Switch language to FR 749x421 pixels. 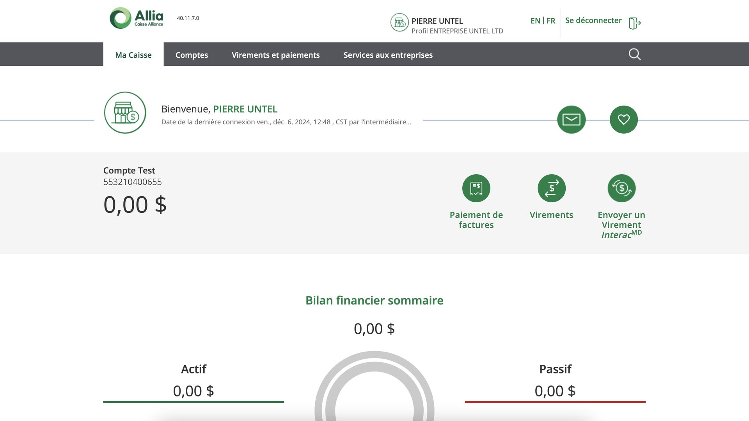tap(551, 21)
